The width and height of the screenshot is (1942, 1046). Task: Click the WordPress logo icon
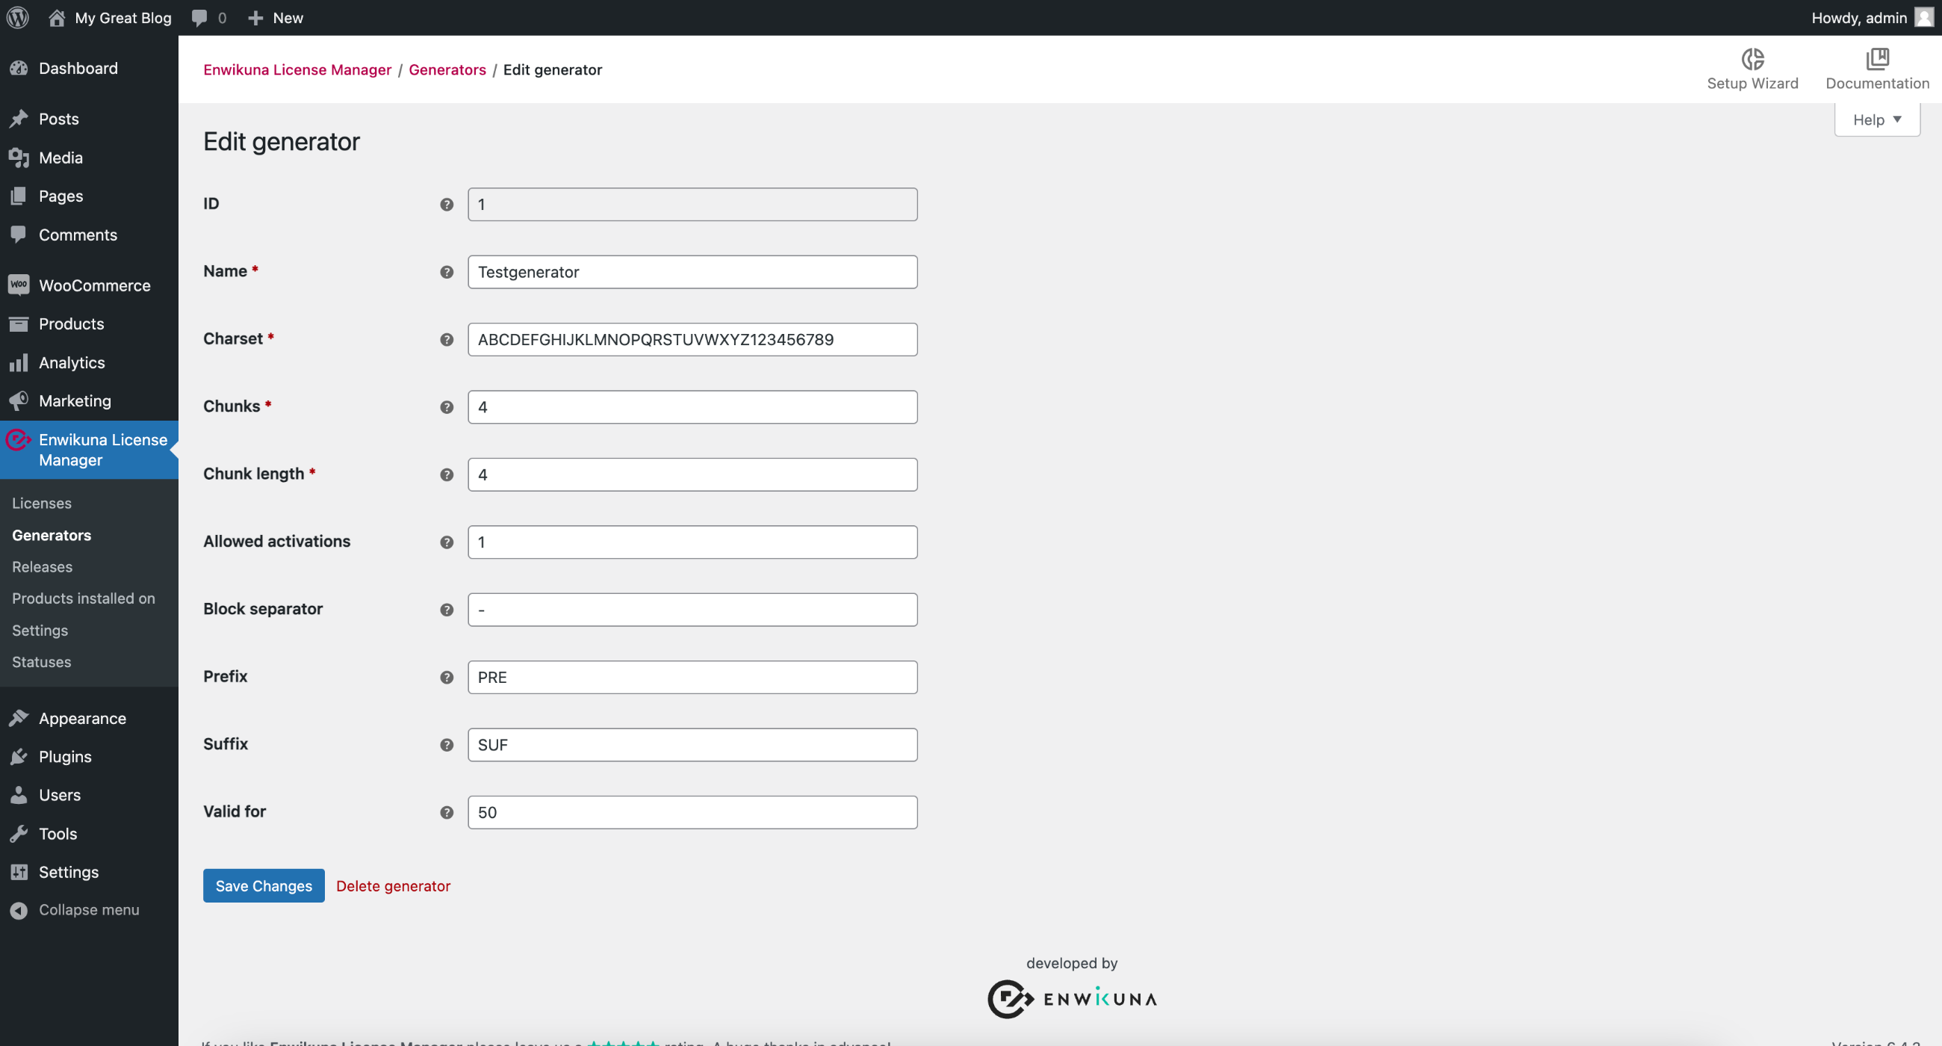click(17, 17)
